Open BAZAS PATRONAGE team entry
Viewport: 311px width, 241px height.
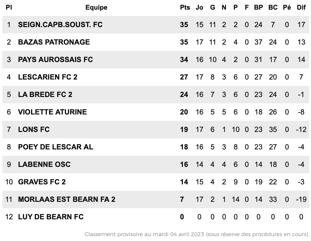[54, 42]
